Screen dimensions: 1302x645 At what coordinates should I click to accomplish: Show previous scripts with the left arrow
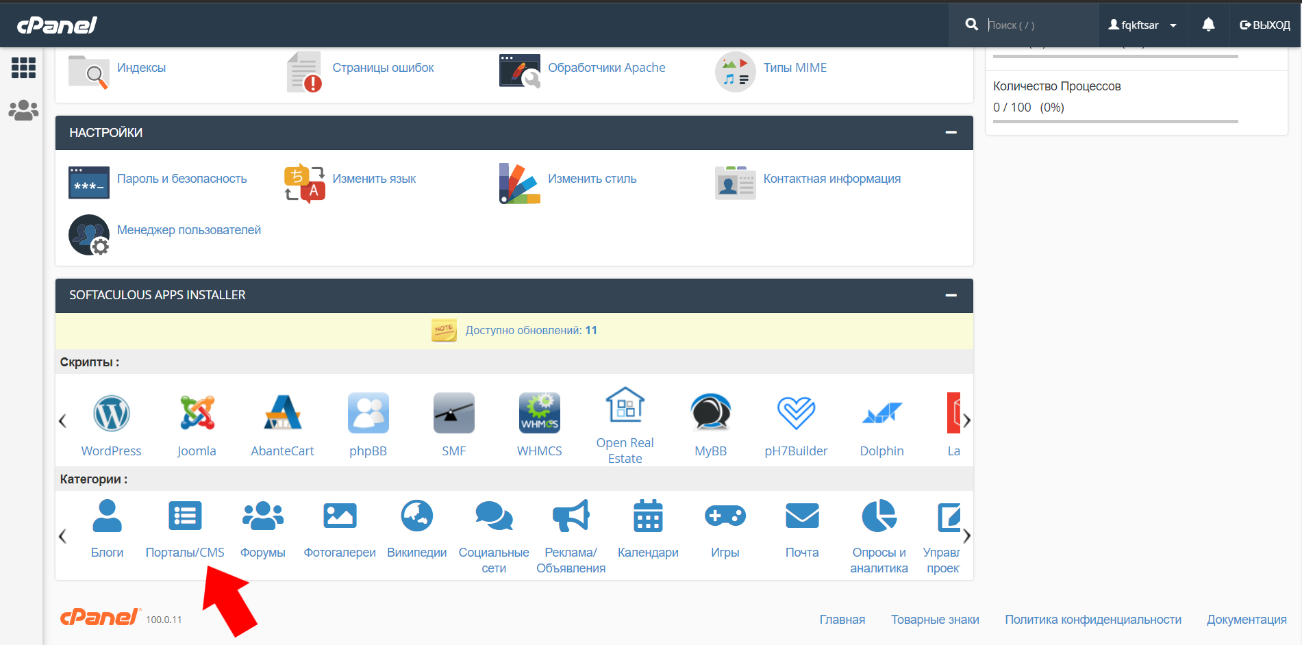point(62,420)
